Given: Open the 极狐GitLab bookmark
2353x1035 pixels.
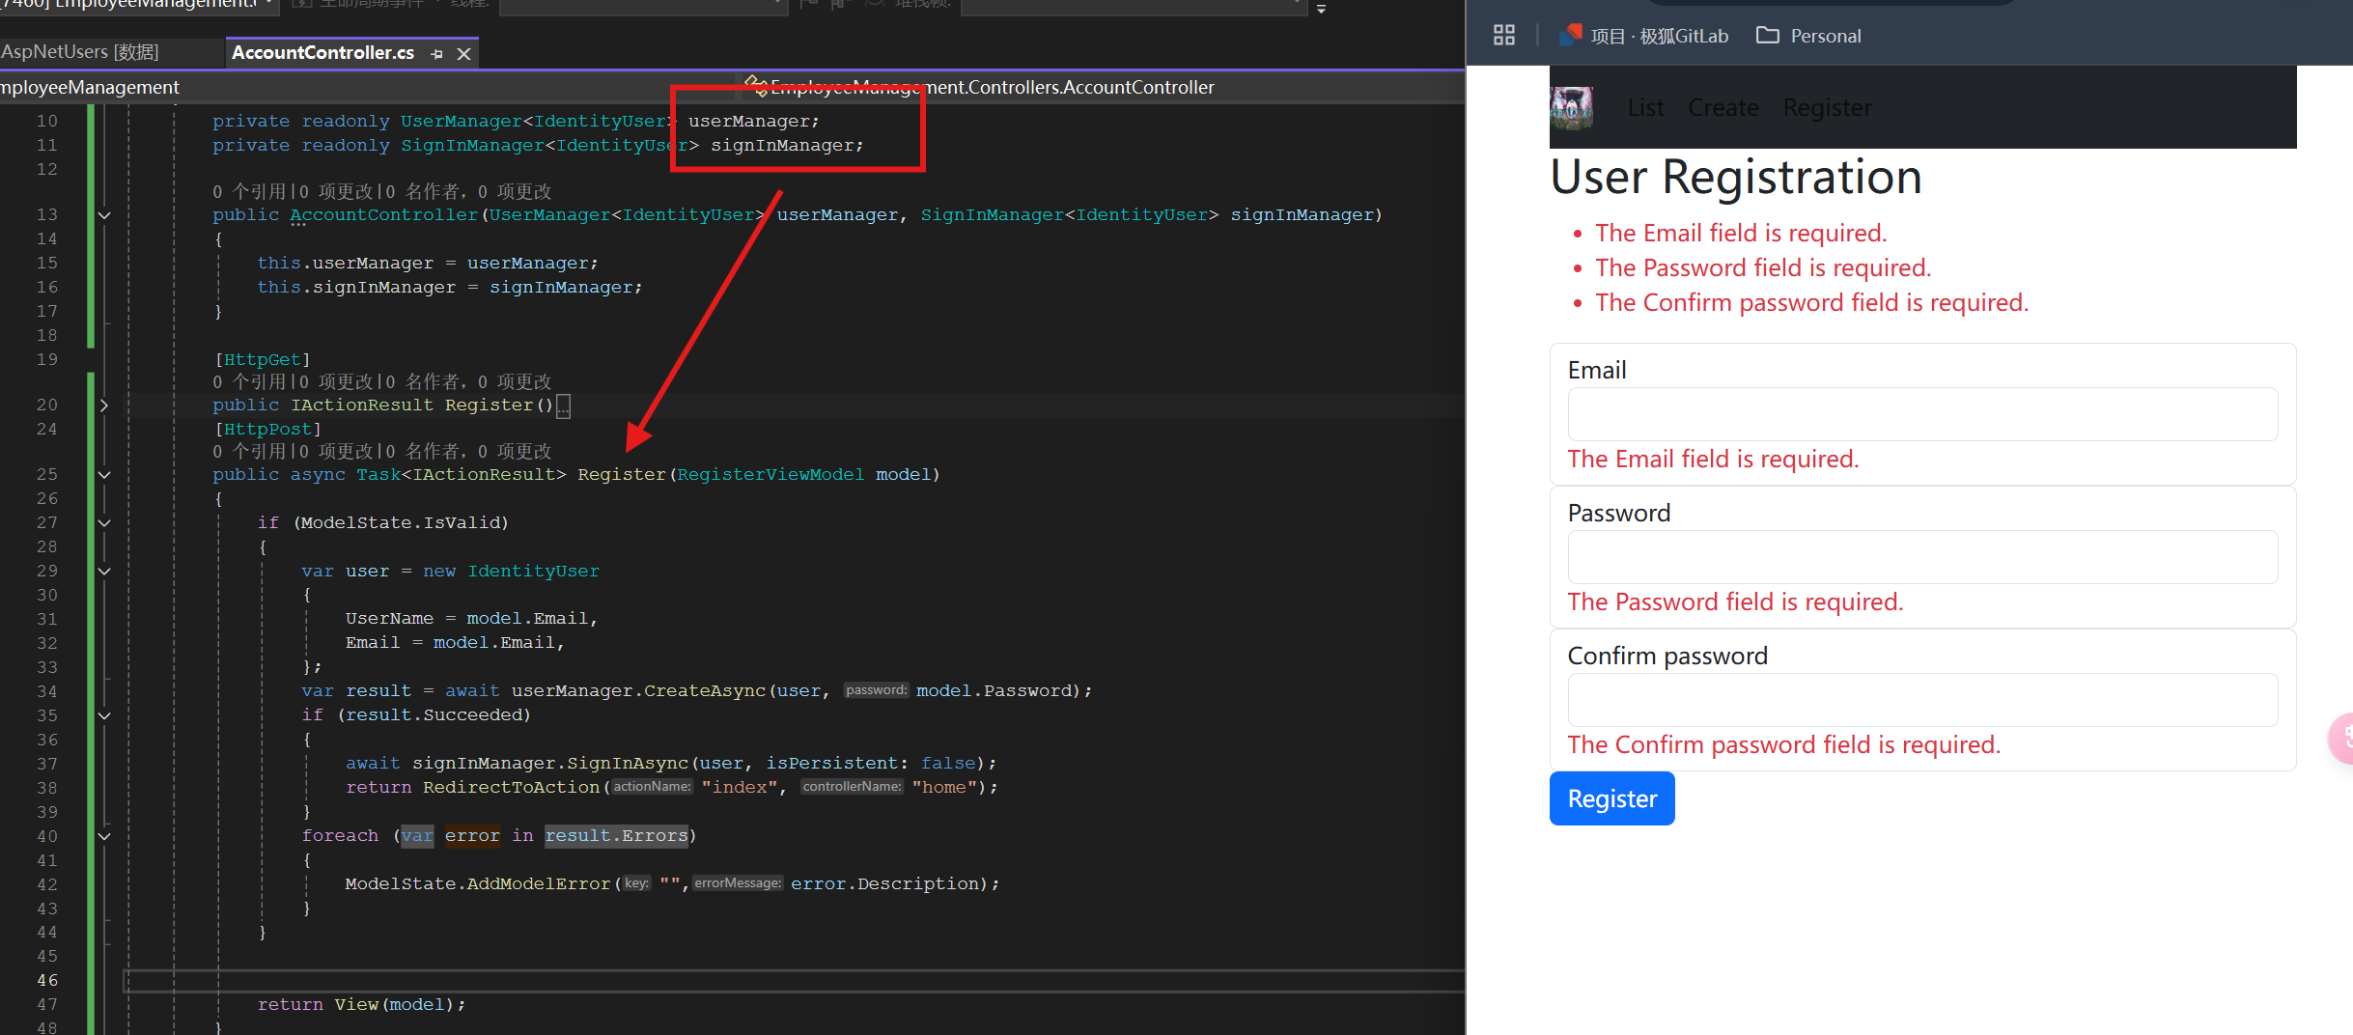Looking at the screenshot, I should (x=1644, y=36).
